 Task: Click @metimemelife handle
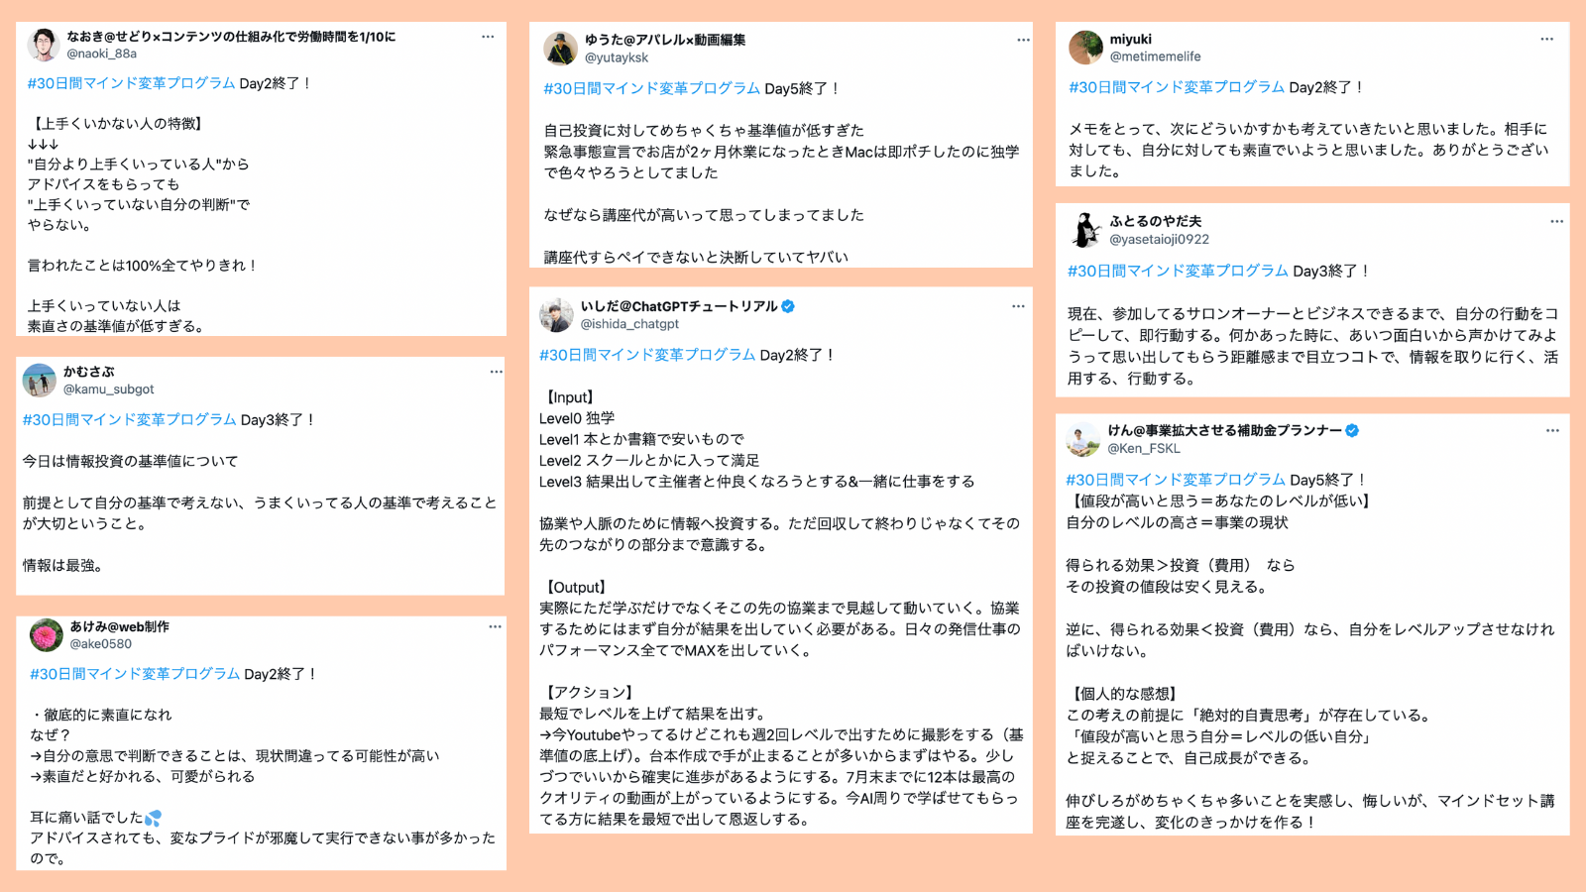[1155, 56]
